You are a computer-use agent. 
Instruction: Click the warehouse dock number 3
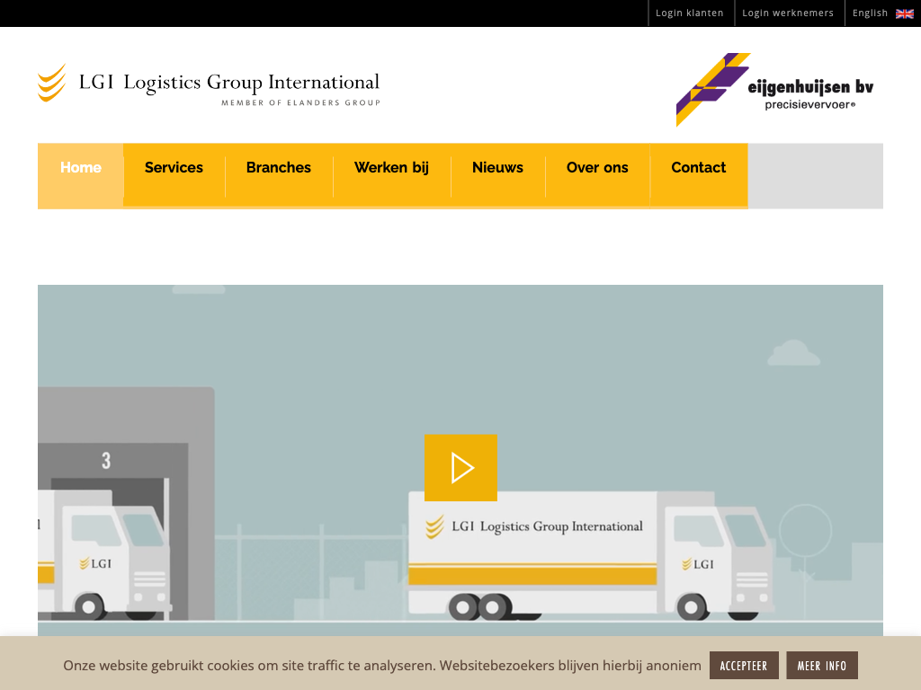106,461
